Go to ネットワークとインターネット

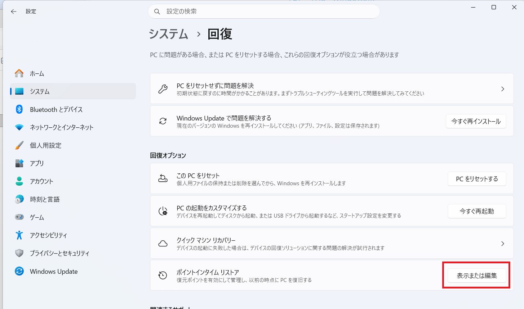[73, 127]
